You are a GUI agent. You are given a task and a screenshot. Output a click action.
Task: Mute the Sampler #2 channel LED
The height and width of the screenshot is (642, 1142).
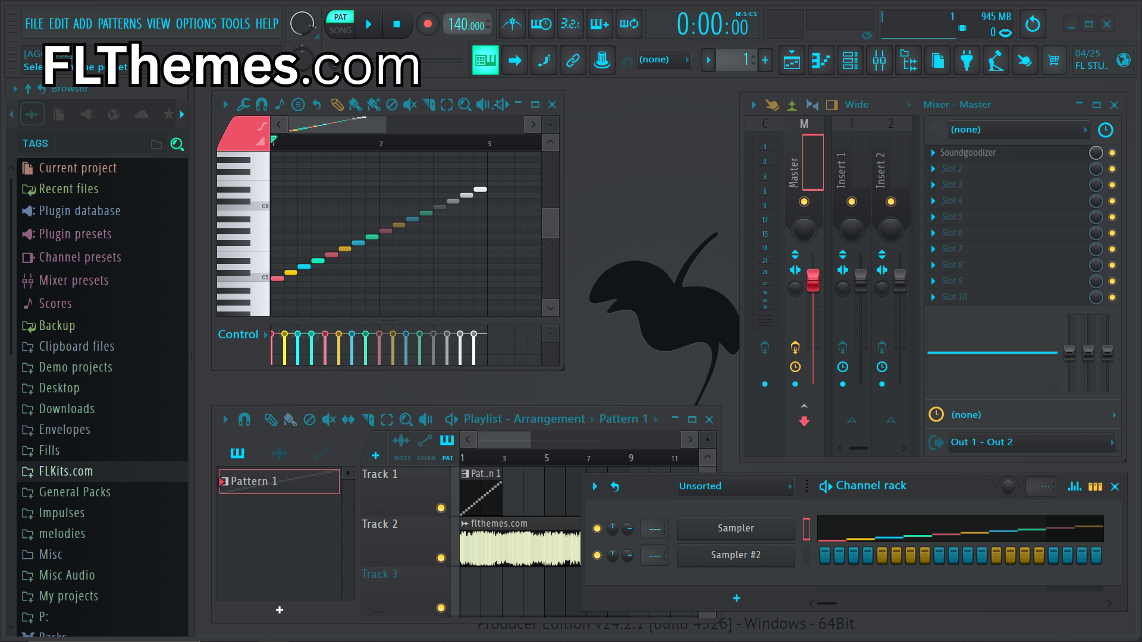pos(597,555)
